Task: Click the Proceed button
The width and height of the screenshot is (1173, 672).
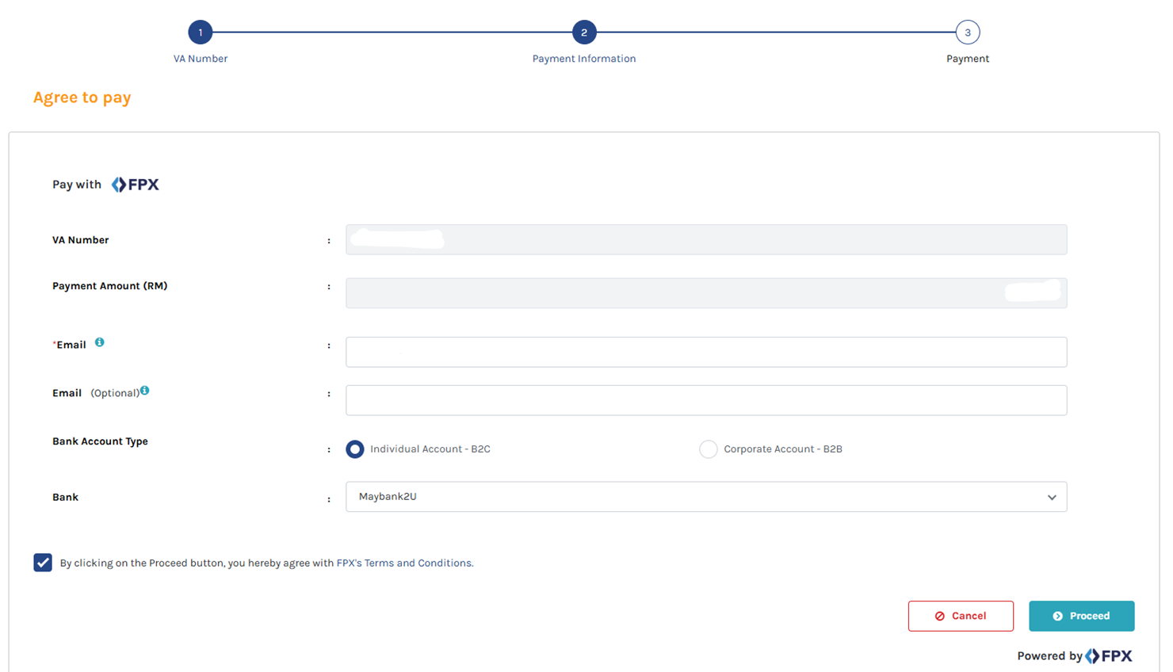Action: 1082,616
